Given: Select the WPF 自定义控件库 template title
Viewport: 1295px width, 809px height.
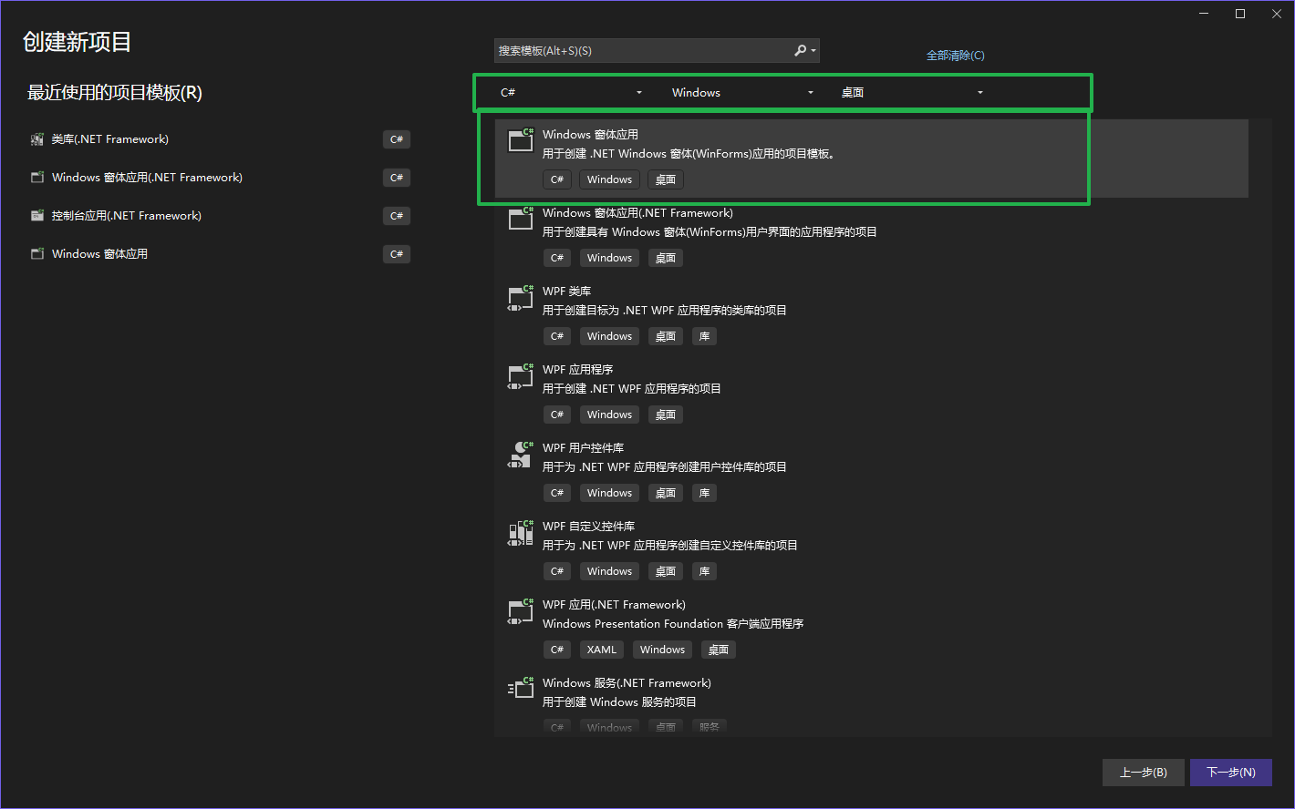Looking at the screenshot, I should 588,527.
